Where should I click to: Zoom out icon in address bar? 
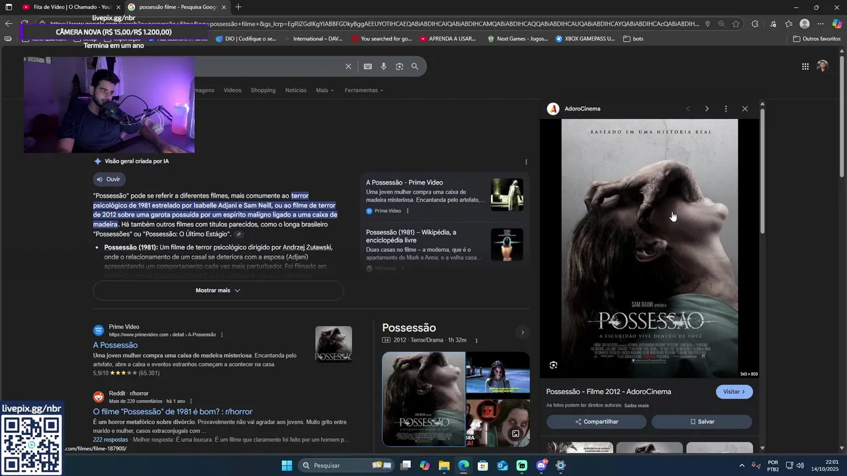721,24
